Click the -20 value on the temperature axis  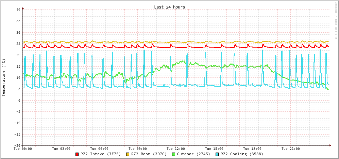pyautogui.click(x=17, y=145)
